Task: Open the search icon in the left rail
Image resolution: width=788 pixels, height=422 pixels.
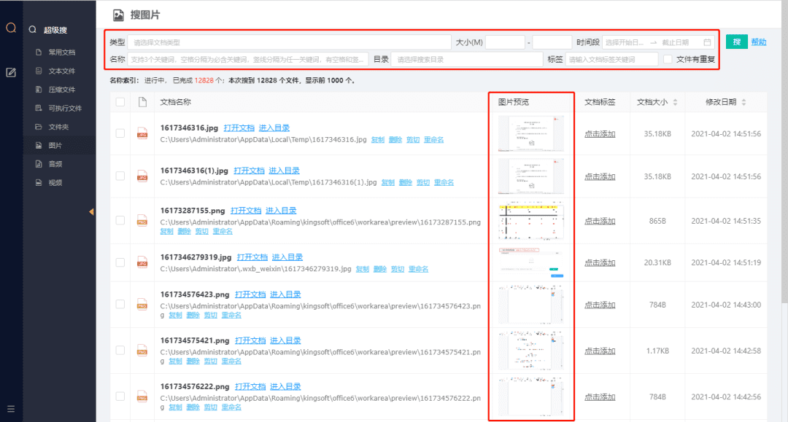Action: coord(11,28)
